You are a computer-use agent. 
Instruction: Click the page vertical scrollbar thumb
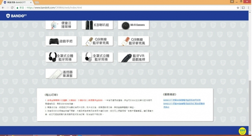[250, 106]
